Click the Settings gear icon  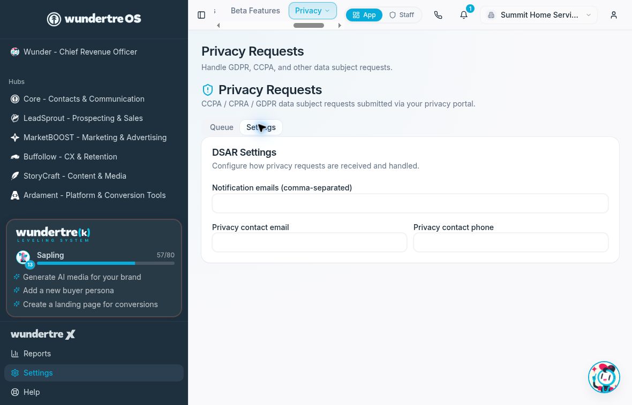pos(15,373)
